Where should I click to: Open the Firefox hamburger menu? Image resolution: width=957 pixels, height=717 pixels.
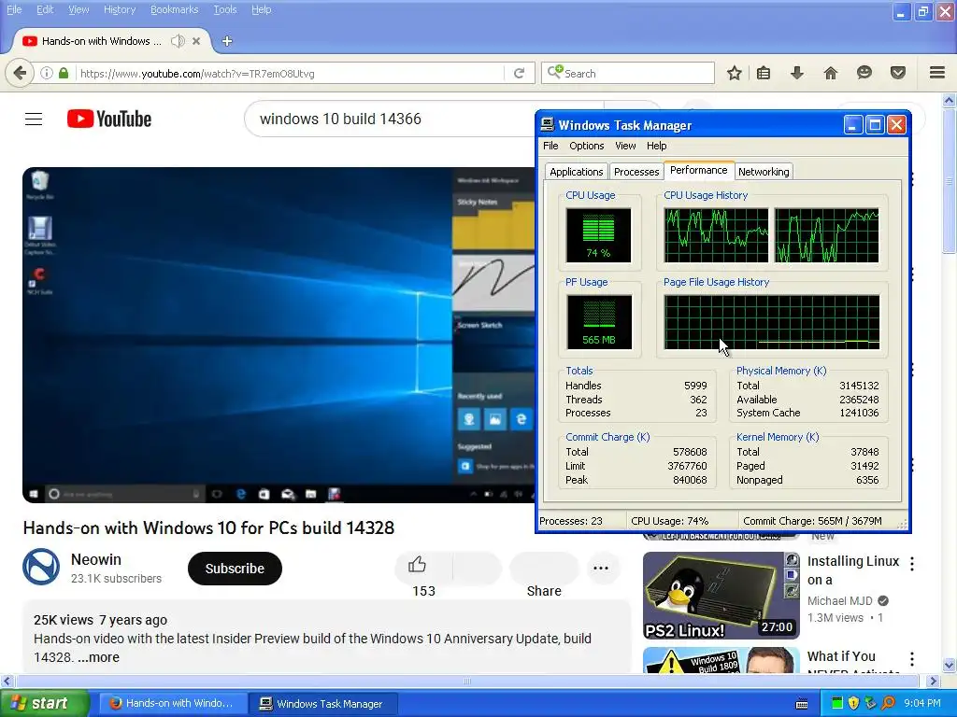point(937,73)
